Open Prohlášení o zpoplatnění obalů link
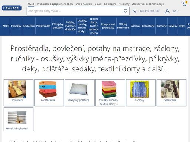 click(x=55, y=4)
